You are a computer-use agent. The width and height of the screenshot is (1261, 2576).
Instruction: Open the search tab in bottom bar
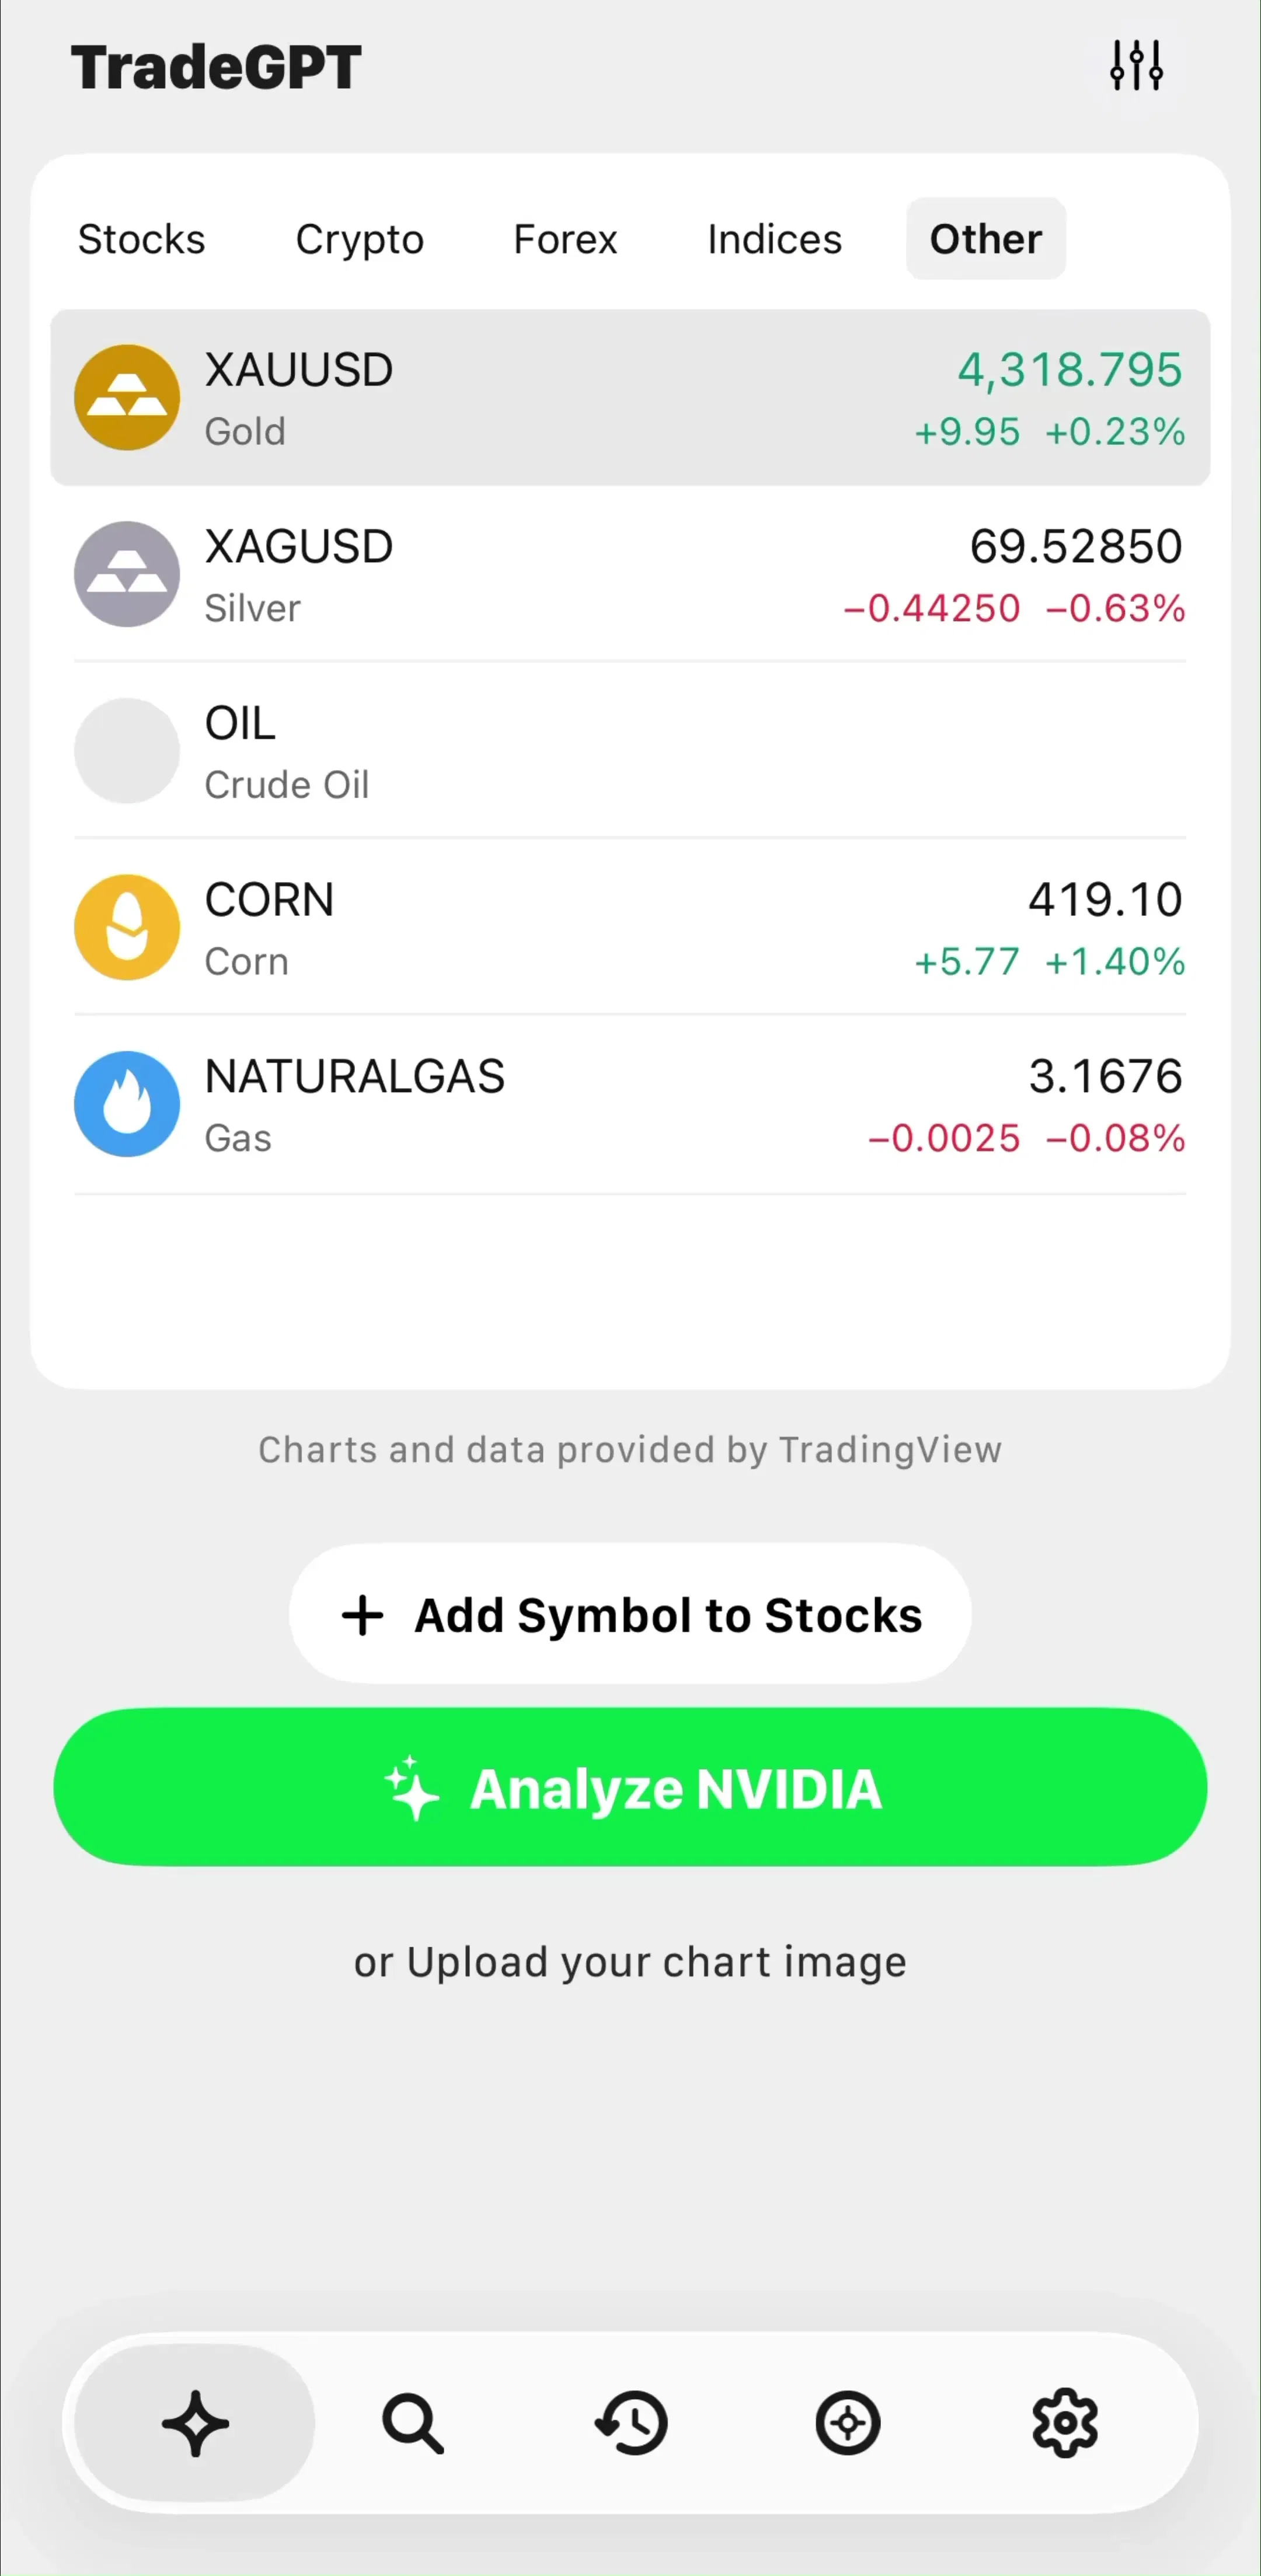pyautogui.click(x=413, y=2423)
